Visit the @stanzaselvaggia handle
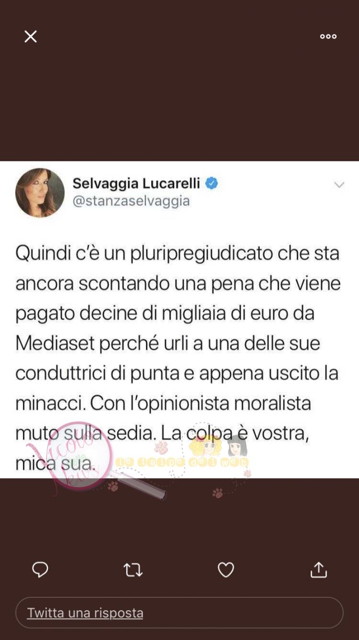Image resolution: width=359 pixels, height=640 pixels. tap(131, 201)
